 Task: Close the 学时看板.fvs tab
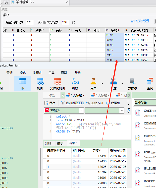pyautogui.click(x=67, y=2)
